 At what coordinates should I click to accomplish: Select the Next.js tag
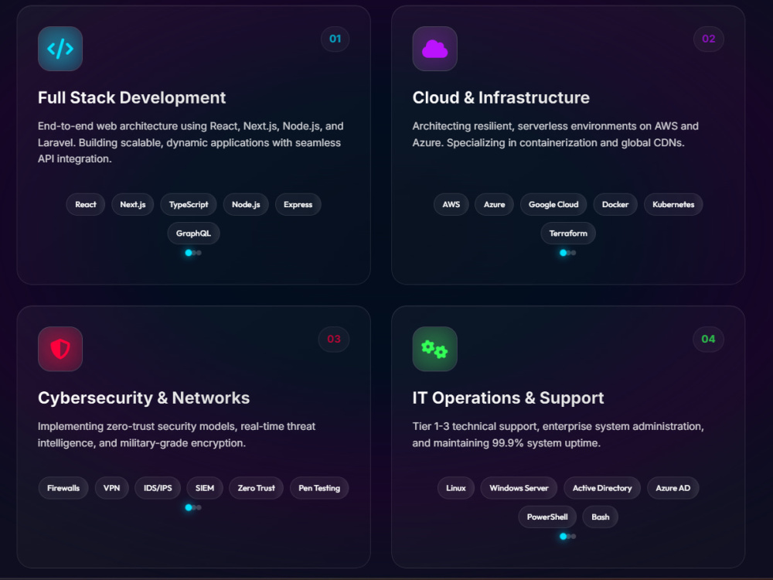click(x=133, y=205)
